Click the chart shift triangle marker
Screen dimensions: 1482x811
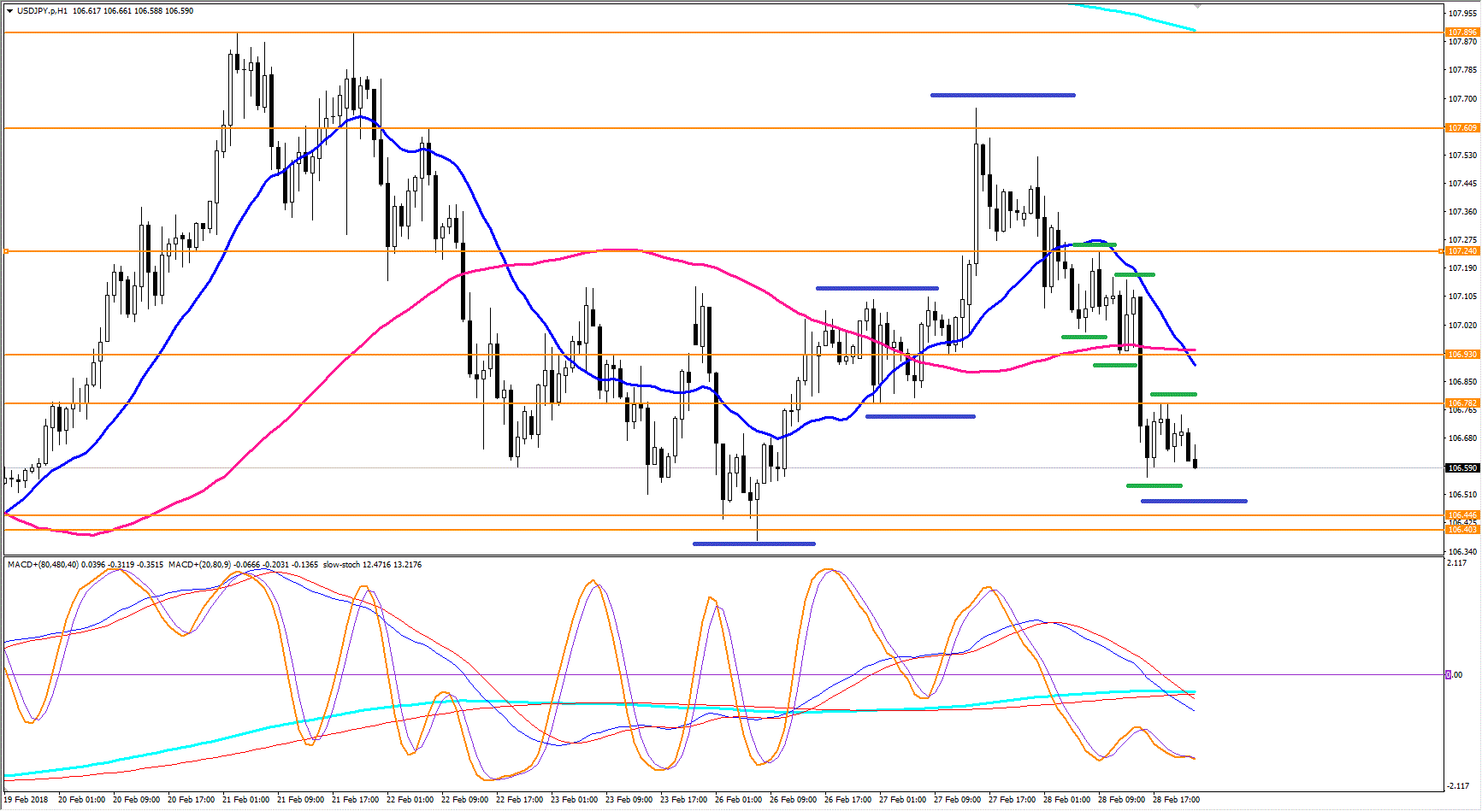(x=1197, y=6)
